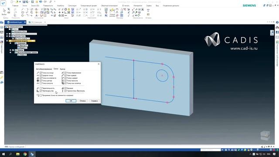The image size is (279, 157).
Task: Activate the Smart Dimension (Умный размер) tool
Action: [x=112, y=12]
